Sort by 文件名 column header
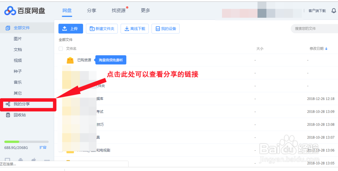This screenshot has height=171, width=338. [71, 49]
